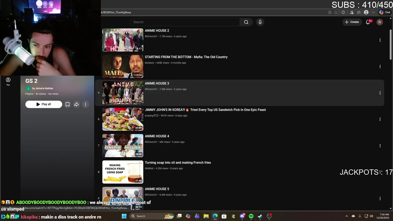Open action menu for Turning soap video
Viewport: 393px width, 221px height.
380,172
